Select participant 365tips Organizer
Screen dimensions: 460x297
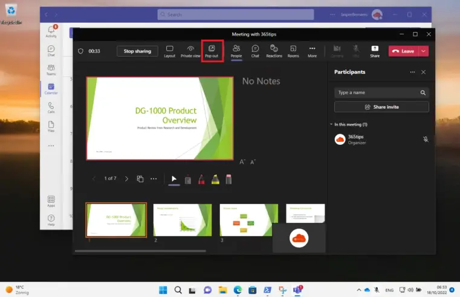pos(381,139)
